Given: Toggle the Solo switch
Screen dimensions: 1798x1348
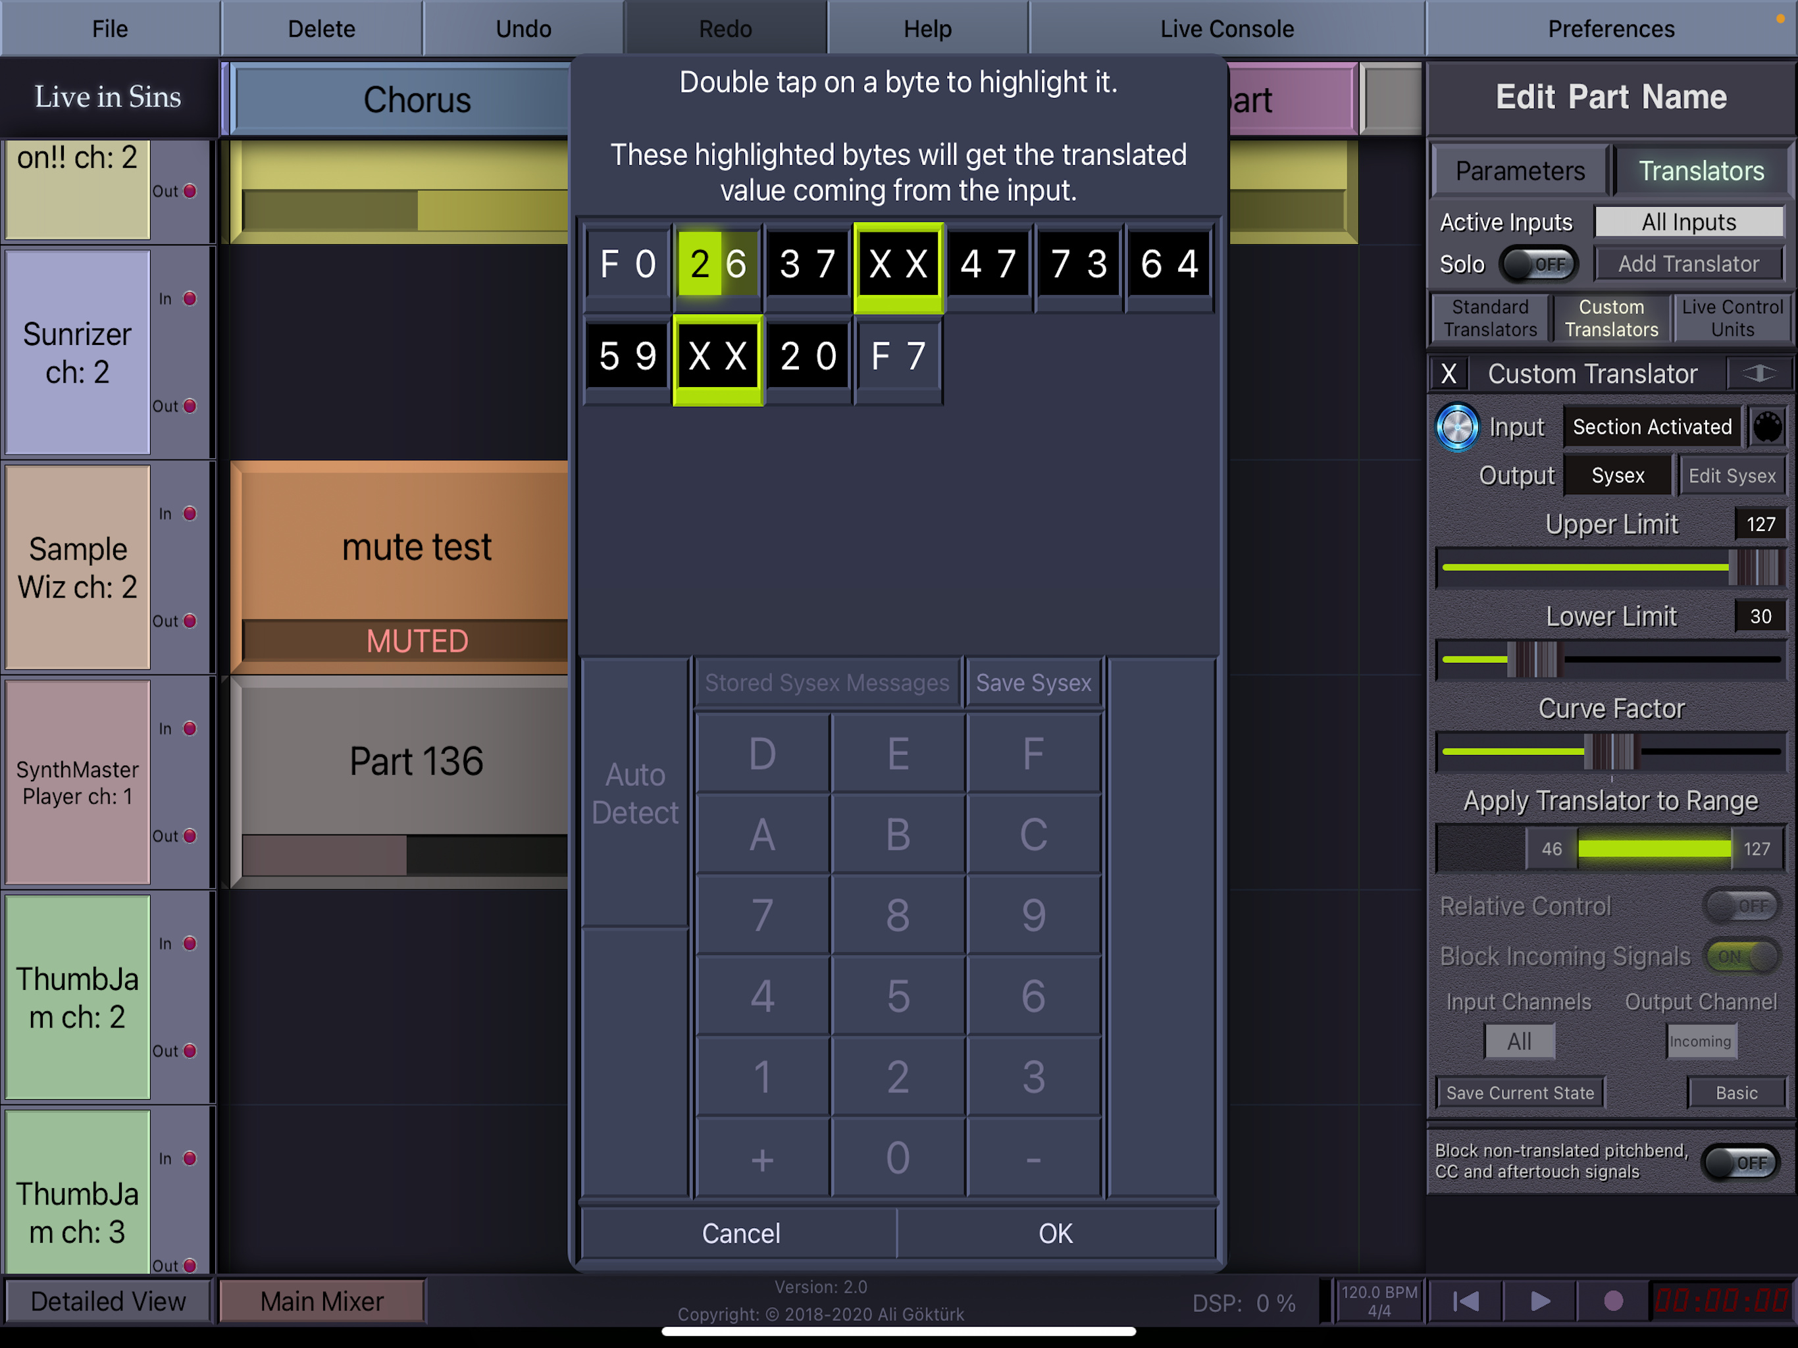Looking at the screenshot, I should click(x=1538, y=264).
